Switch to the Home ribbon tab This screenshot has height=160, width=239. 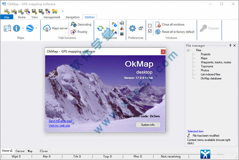[x=22, y=17]
